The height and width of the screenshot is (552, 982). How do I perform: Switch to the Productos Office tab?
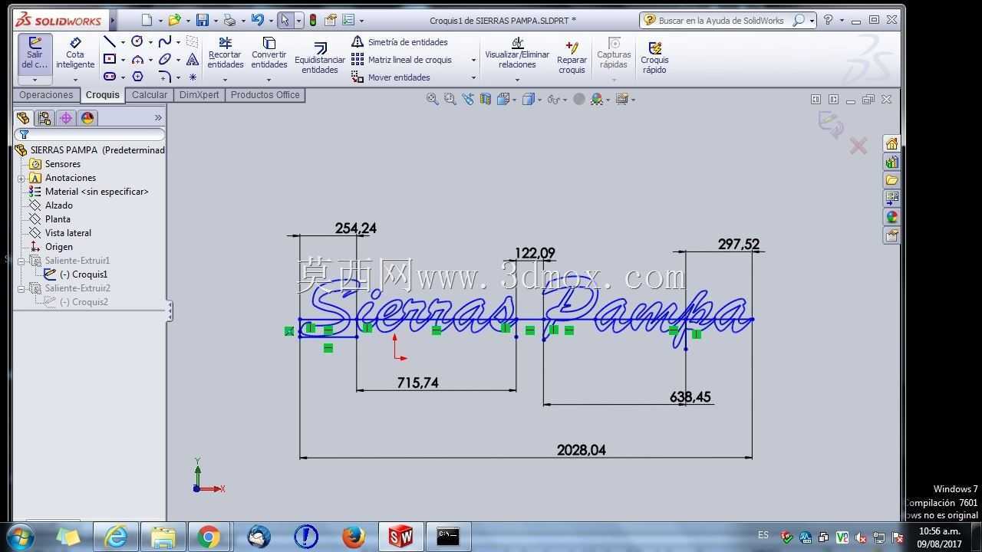pyautogui.click(x=265, y=95)
